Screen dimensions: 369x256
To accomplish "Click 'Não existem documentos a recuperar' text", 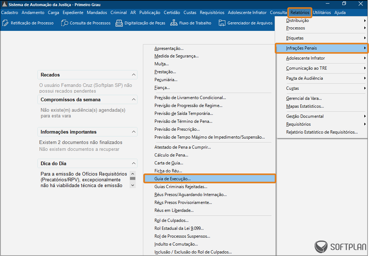I will pyautogui.click(x=79, y=149).
